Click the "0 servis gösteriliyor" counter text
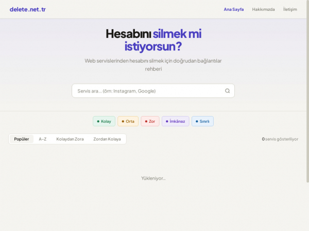Screen dimensions: 309x231 click(x=280, y=139)
